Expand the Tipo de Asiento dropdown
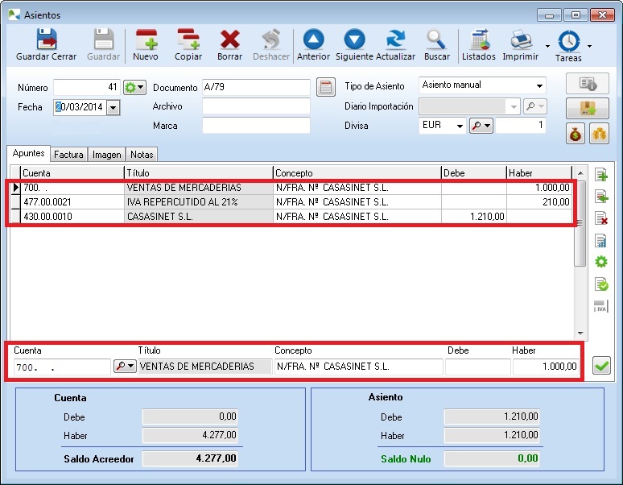The image size is (623, 485). [x=538, y=86]
